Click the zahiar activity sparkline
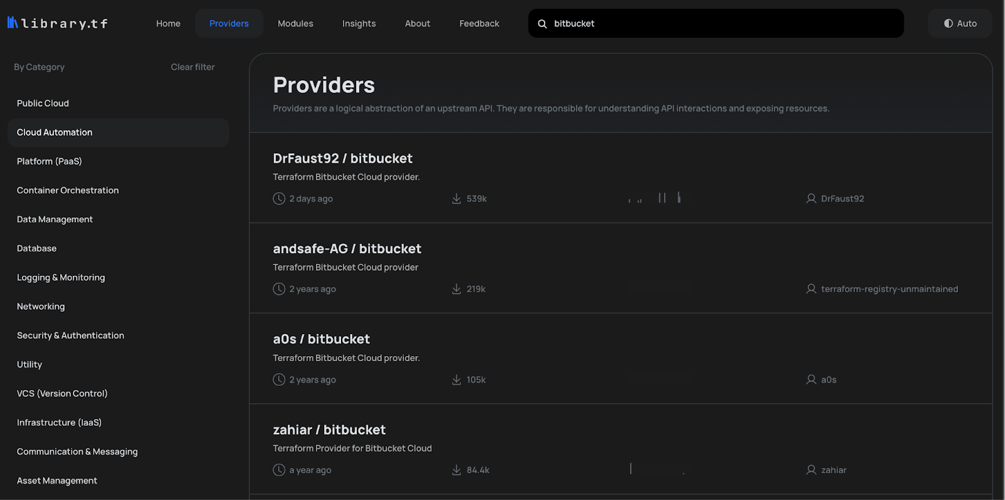The height and width of the screenshot is (500, 1005). click(x=660, y=469)
